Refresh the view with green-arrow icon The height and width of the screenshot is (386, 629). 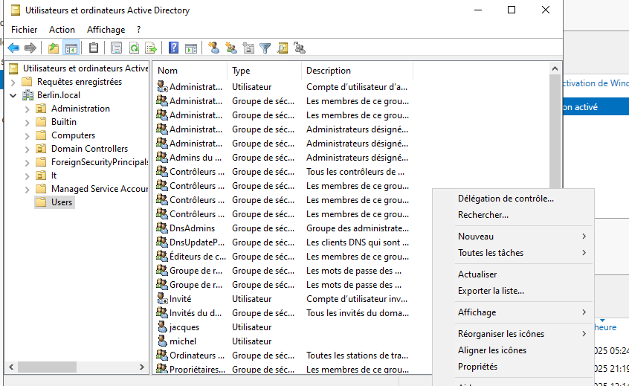(x=134, y=48)
